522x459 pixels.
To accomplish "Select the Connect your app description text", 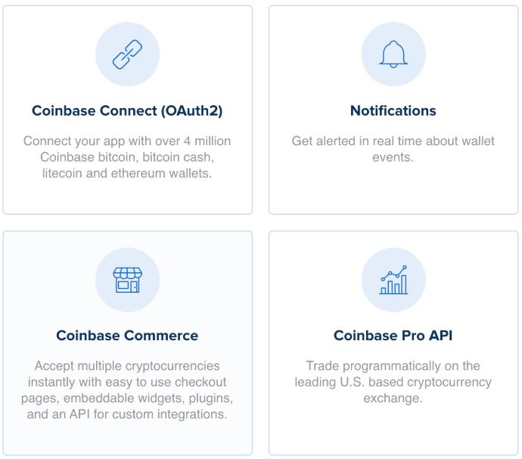I will coord(127,157).
